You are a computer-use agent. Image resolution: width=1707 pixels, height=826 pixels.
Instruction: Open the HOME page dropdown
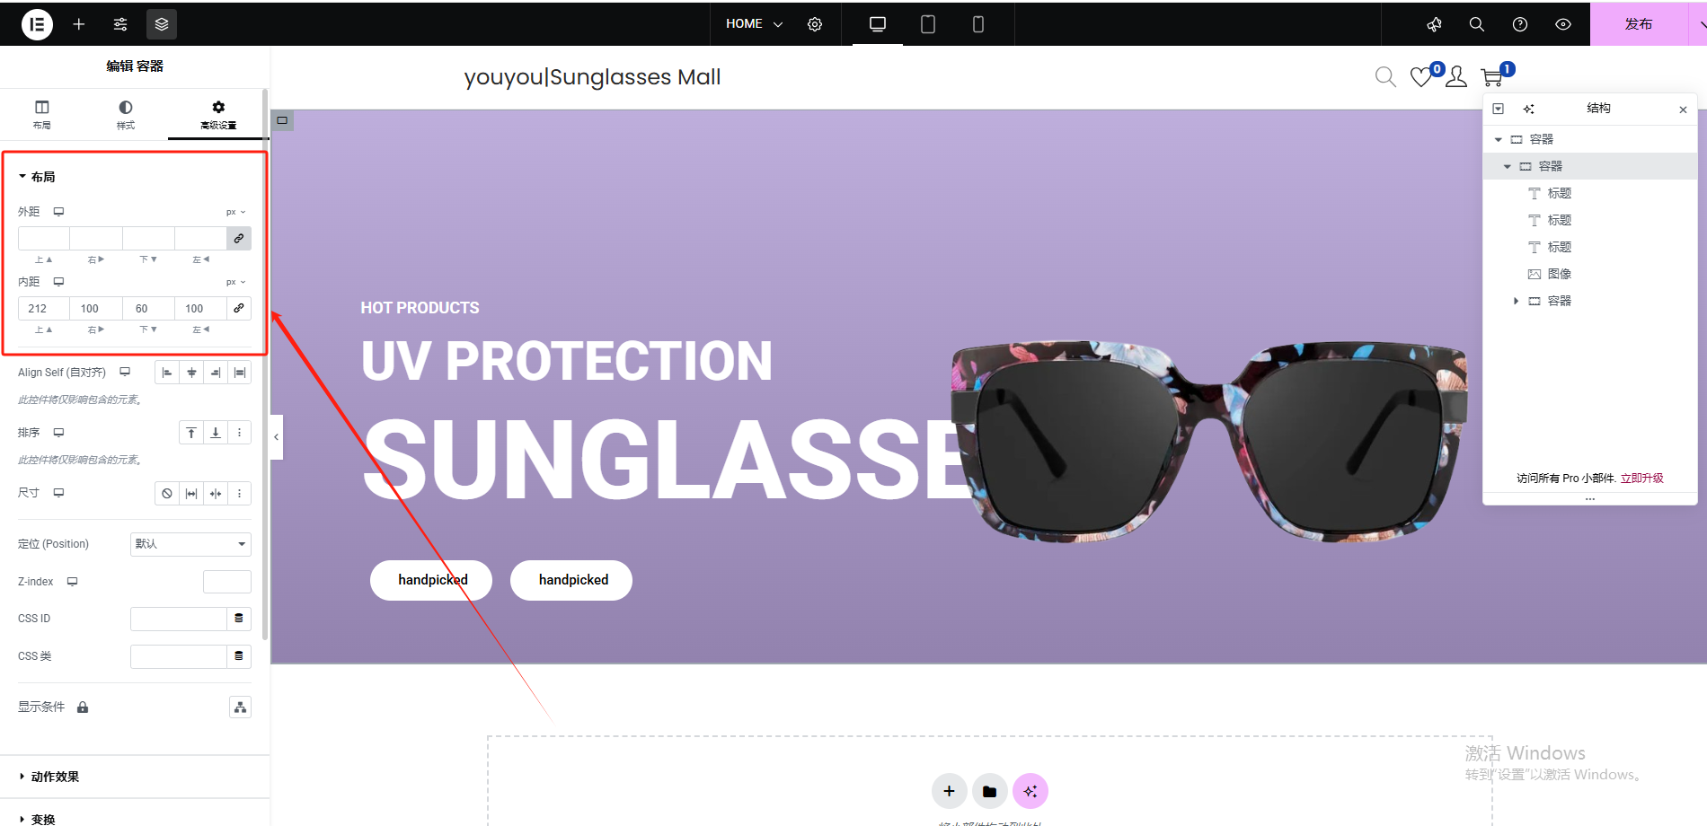click(x=755, y=24)
